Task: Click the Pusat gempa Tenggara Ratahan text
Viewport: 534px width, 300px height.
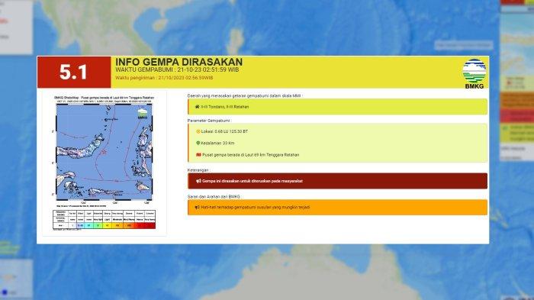Action: pyautogui.click(x=251, y=155)
